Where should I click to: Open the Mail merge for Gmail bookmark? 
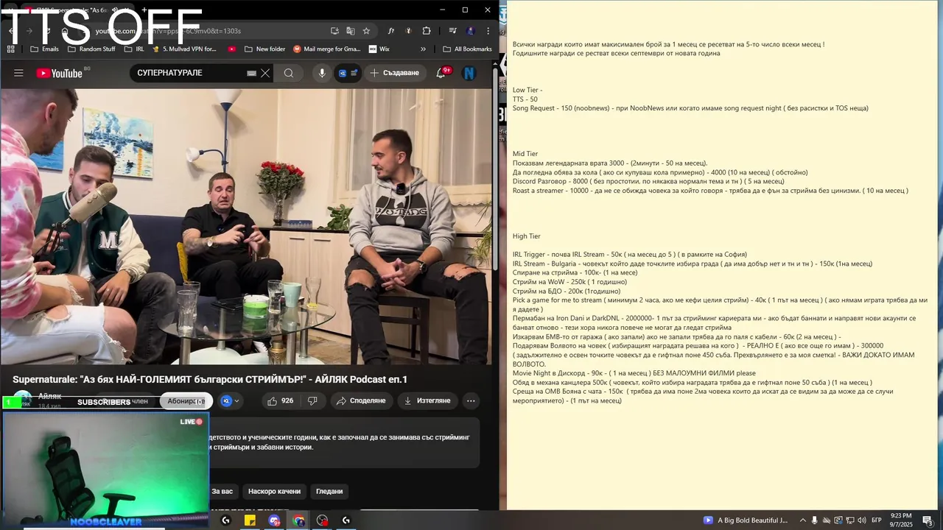327,49
